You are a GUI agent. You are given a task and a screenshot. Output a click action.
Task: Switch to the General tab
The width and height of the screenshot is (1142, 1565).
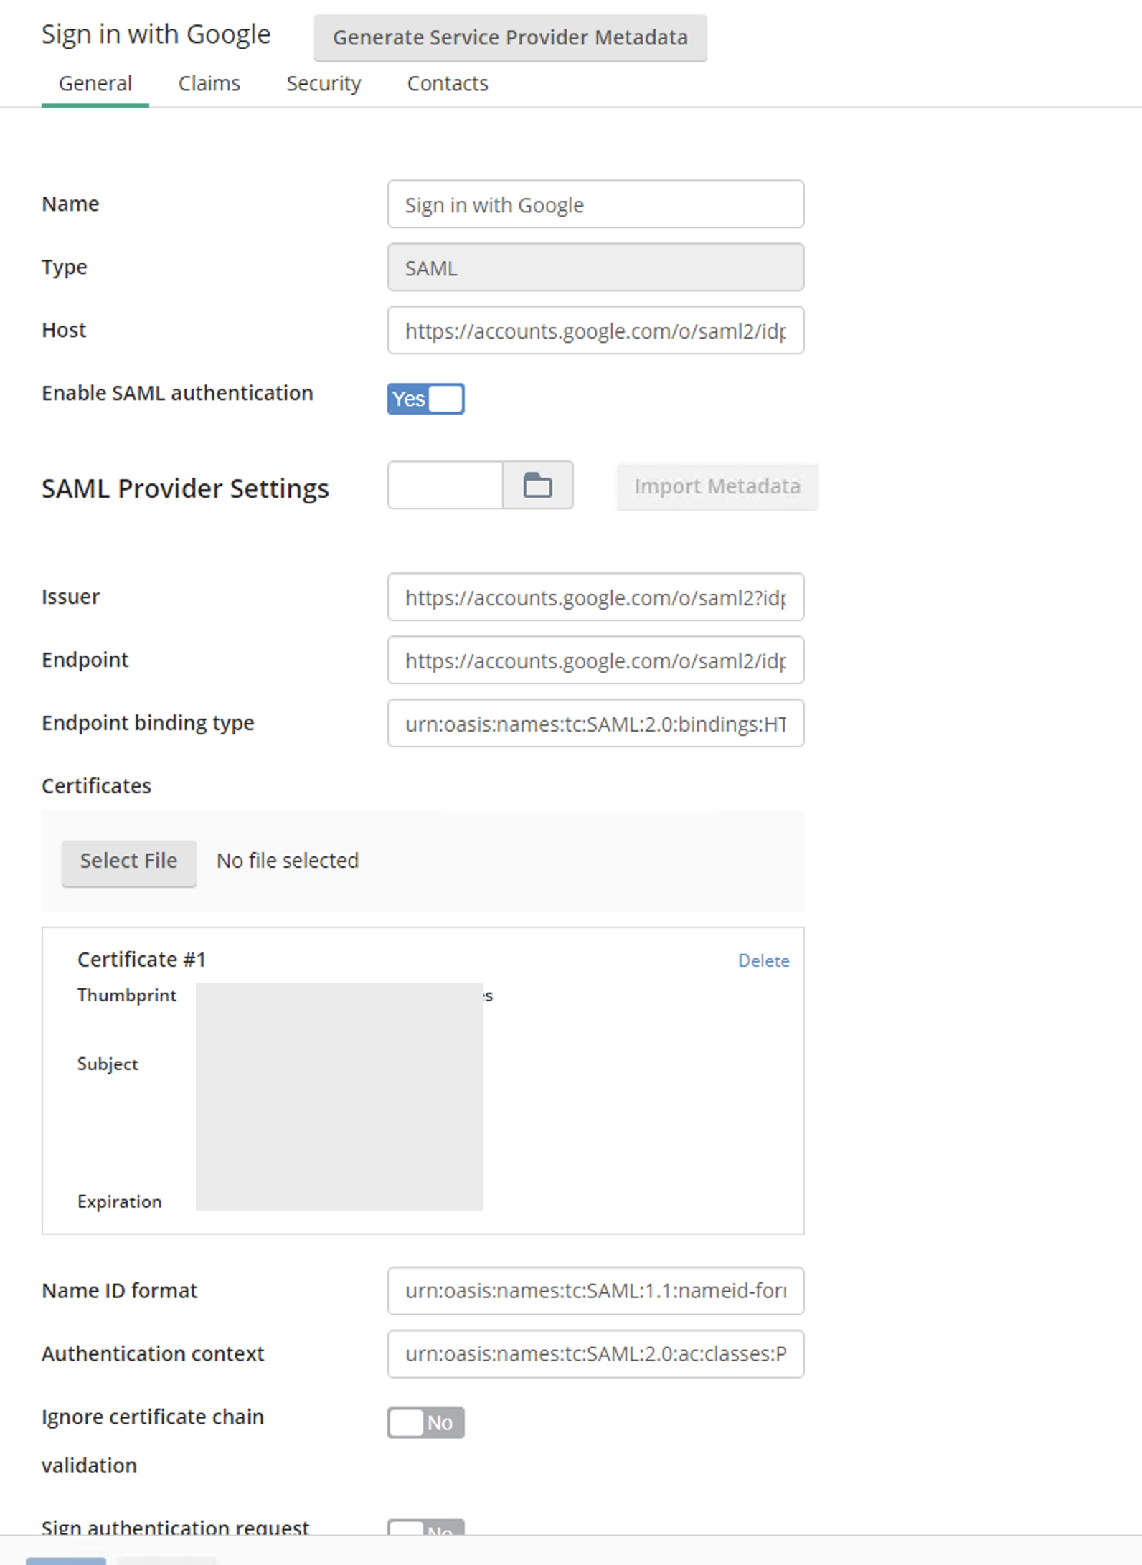click(95, 84)
